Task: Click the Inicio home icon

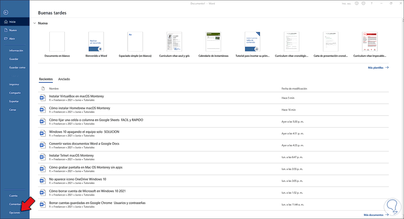Action: click(6, 22)
